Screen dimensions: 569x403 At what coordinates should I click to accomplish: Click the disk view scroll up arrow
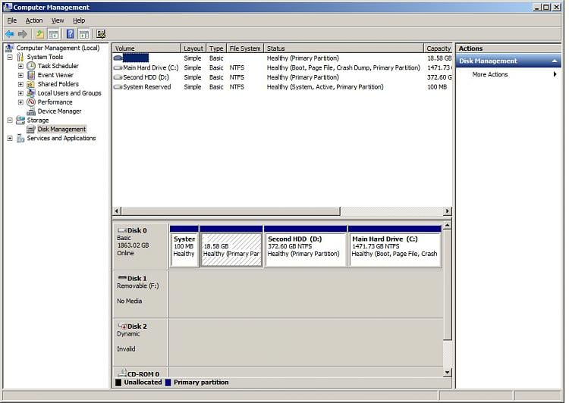click(448, 226)
